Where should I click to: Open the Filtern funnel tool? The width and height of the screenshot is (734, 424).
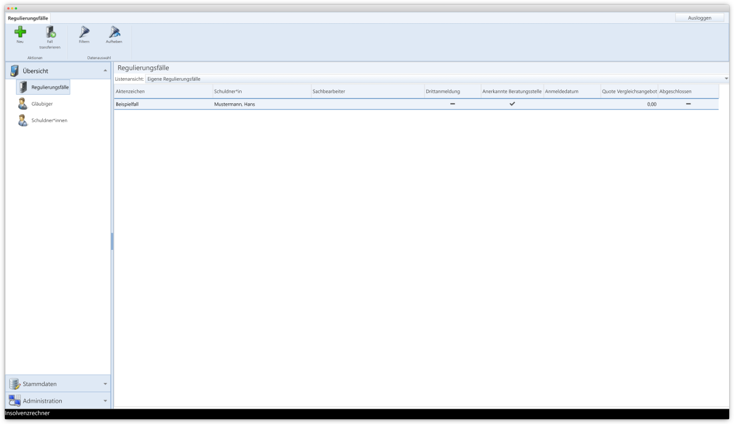click(x=84, y=32)
